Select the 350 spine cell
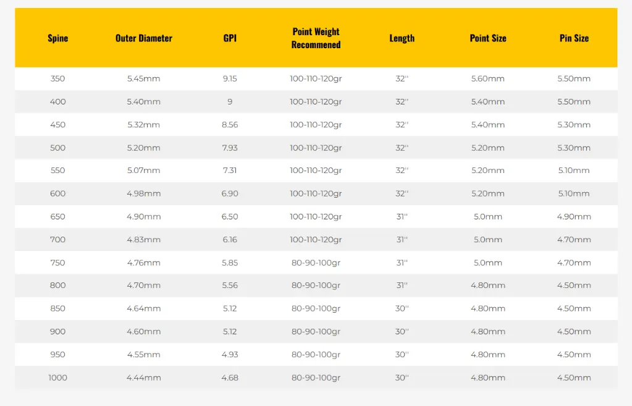Viewport: 632px width, 406px height. (x=57, y=78)
